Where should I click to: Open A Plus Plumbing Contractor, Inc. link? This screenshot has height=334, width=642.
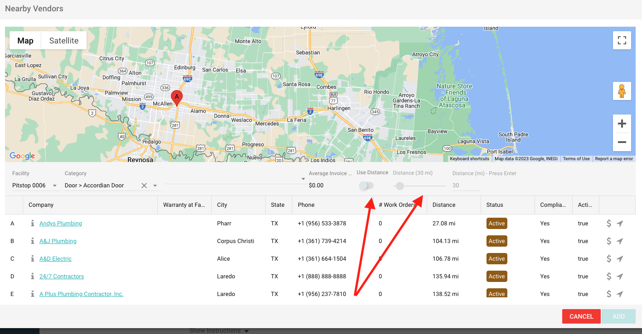(81, 294)
